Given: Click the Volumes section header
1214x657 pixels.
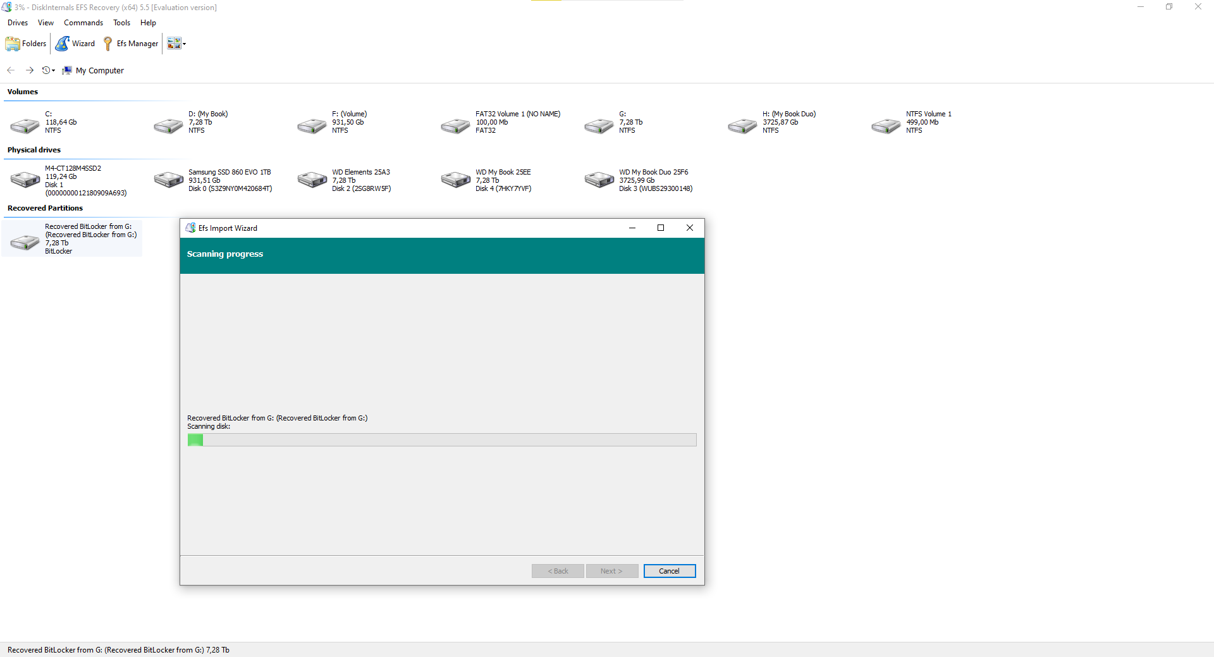Looking at the screenshot, I should 23,92.
